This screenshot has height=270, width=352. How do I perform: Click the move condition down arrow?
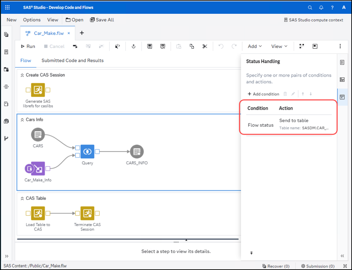(311, 94)
